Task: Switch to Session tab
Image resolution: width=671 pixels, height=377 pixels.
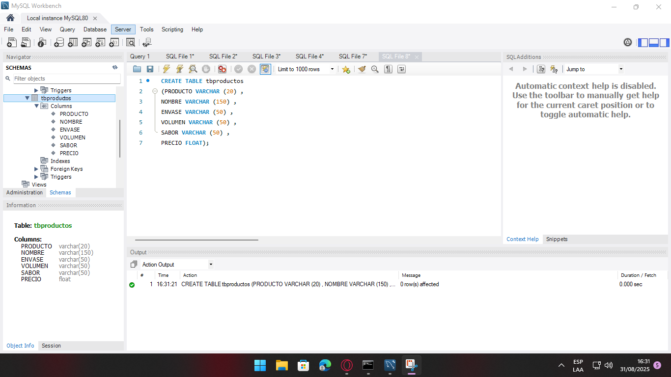Action: coord(51,346)
